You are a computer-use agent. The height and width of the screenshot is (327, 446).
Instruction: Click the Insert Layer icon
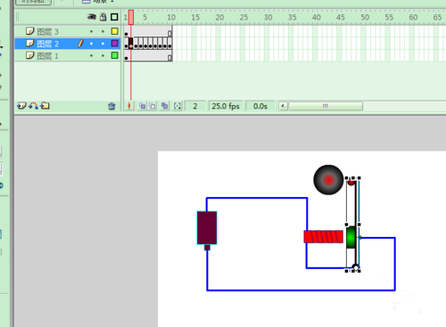(21, 106)
